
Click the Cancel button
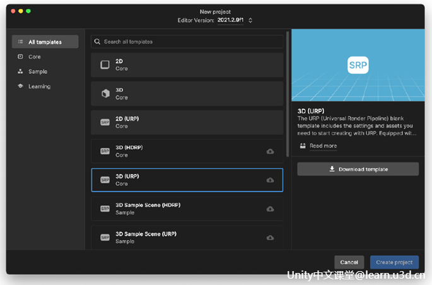point(349,262)
